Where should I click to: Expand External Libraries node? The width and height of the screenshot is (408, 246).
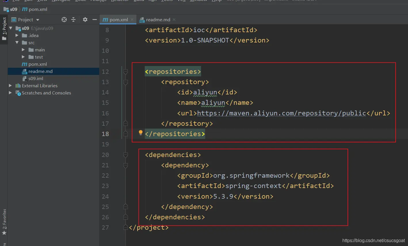10,86
